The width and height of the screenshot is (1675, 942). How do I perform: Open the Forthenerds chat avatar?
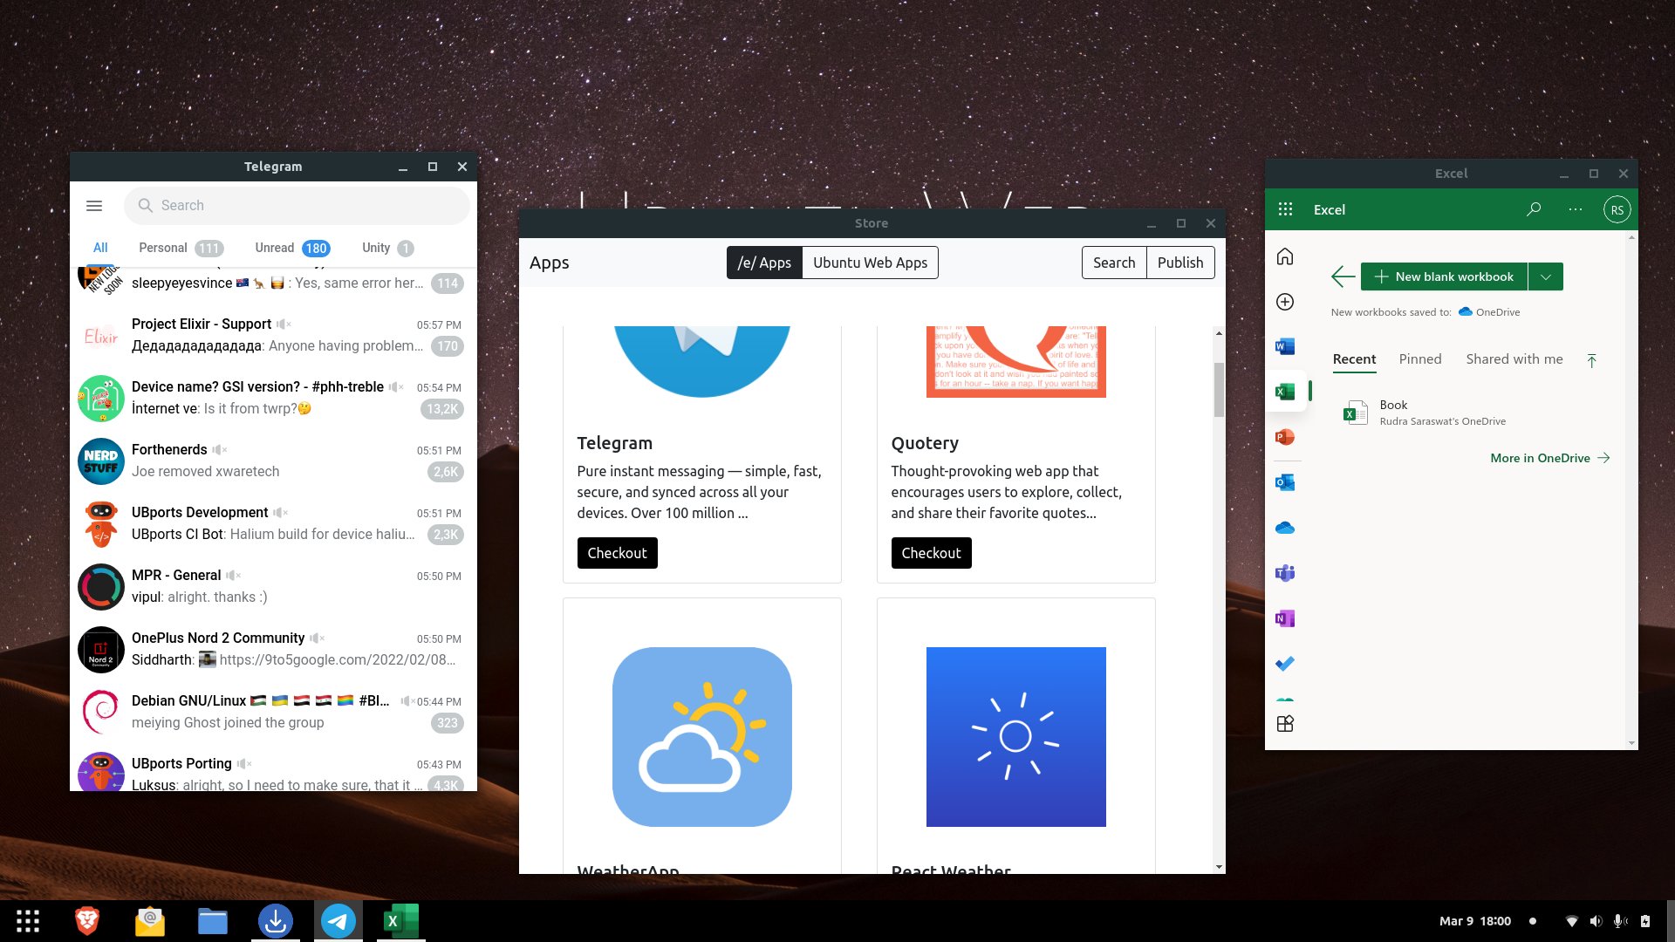coord(101,461)
